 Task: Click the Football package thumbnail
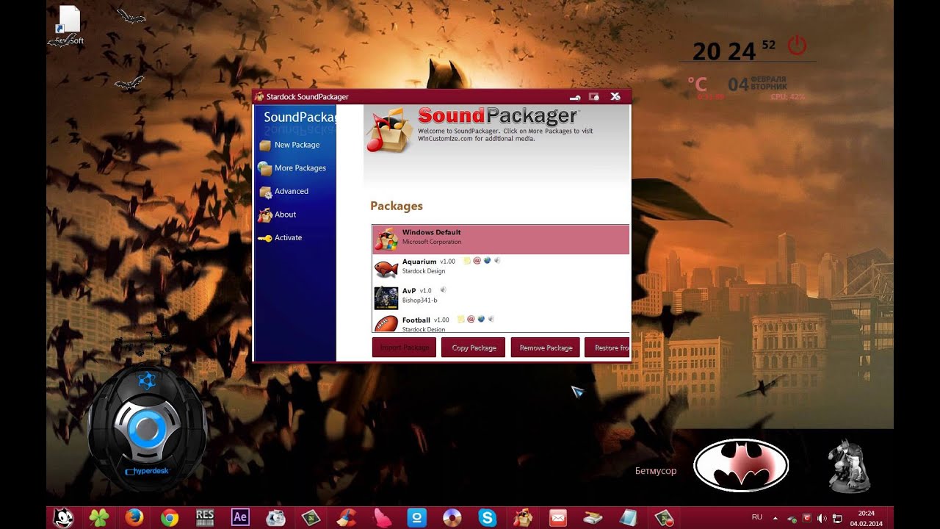(386, 323)
